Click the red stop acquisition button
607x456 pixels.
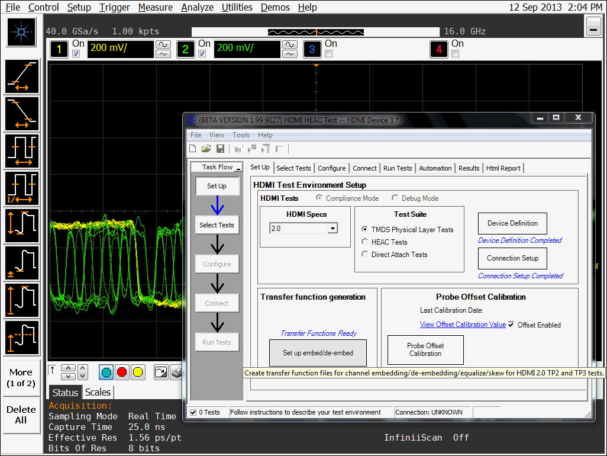122,372
